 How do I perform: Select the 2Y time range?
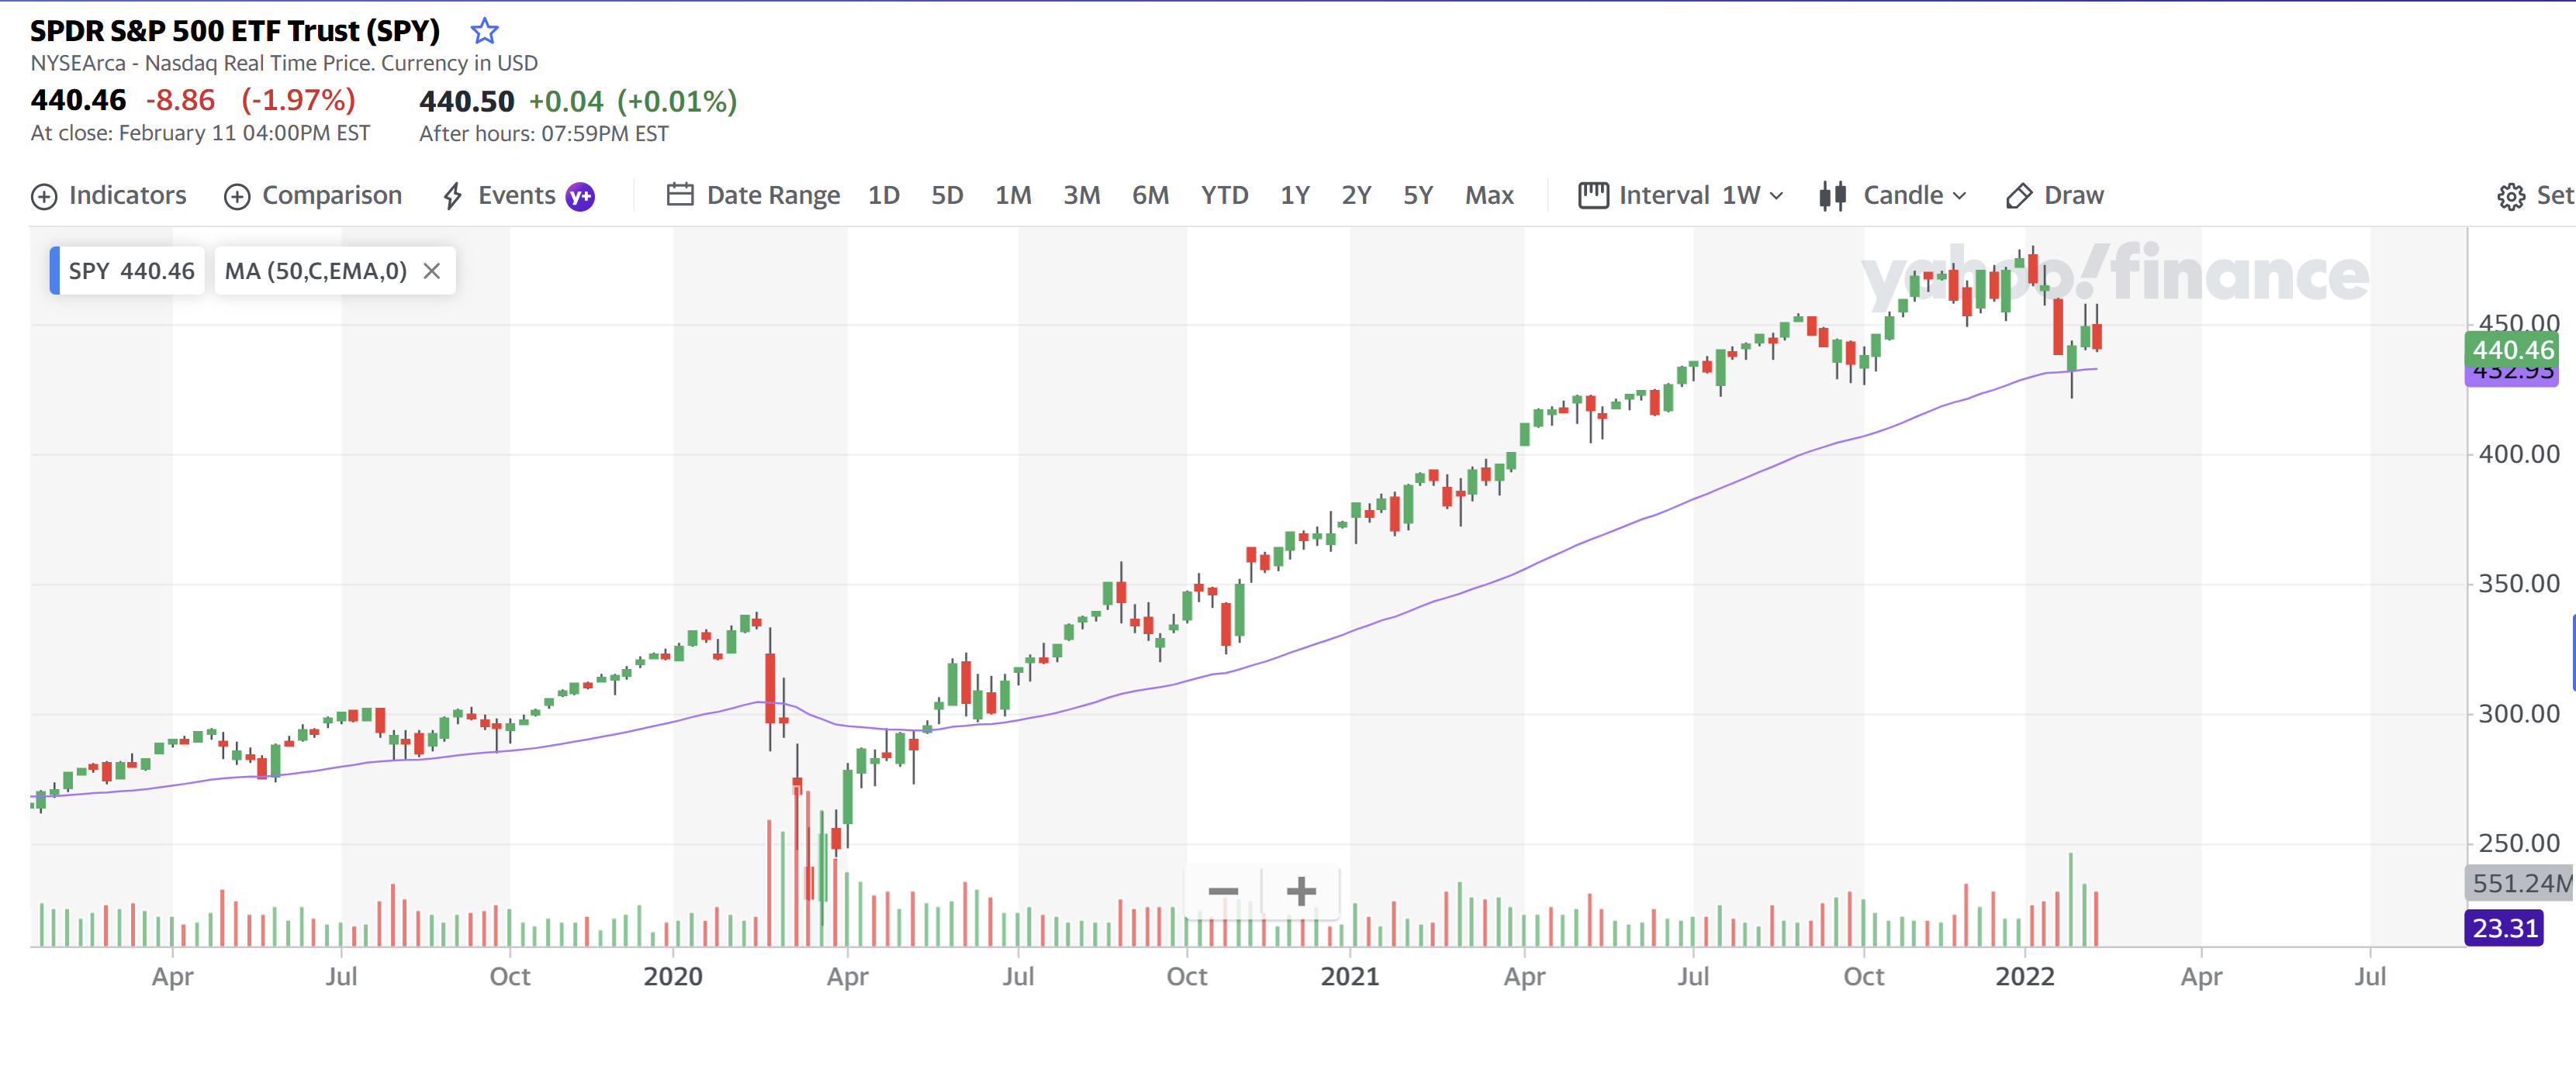(1356, 196)
